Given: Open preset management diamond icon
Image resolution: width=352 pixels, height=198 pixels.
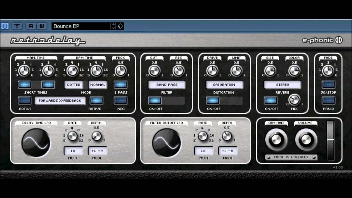Looking at the screenshot, I should (120, 26).
